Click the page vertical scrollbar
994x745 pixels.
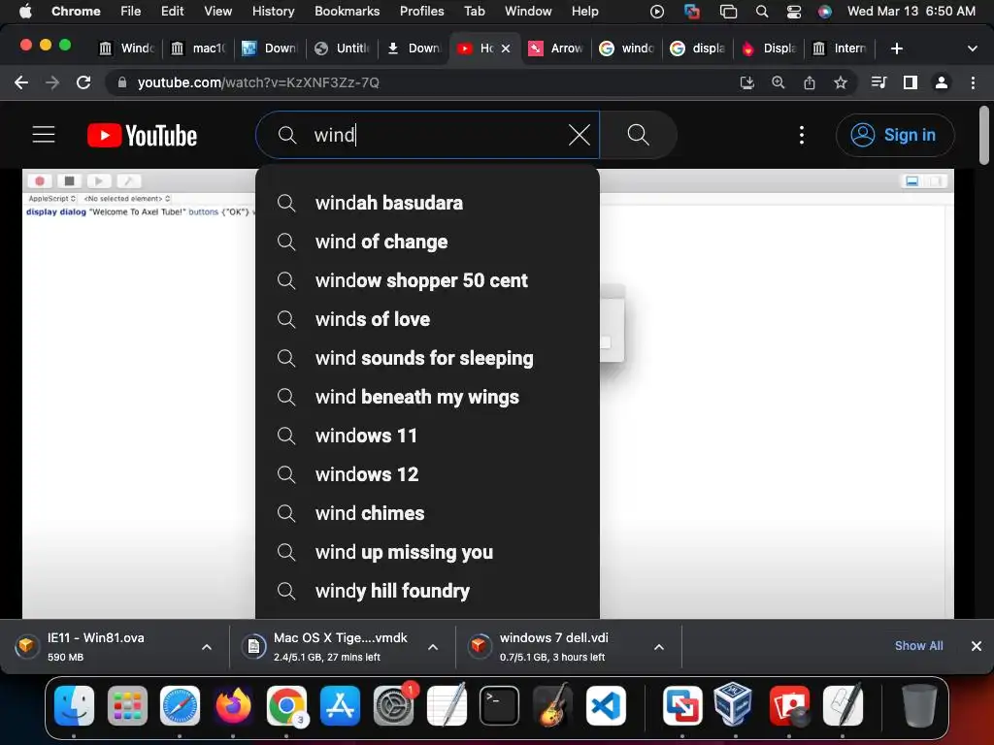[984, 136]
